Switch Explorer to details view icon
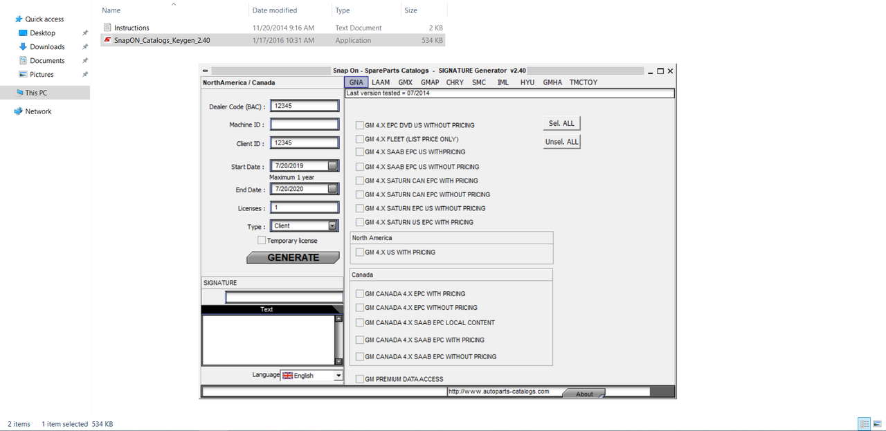Screen dimensions: 886x431 [x=865, y=424]
